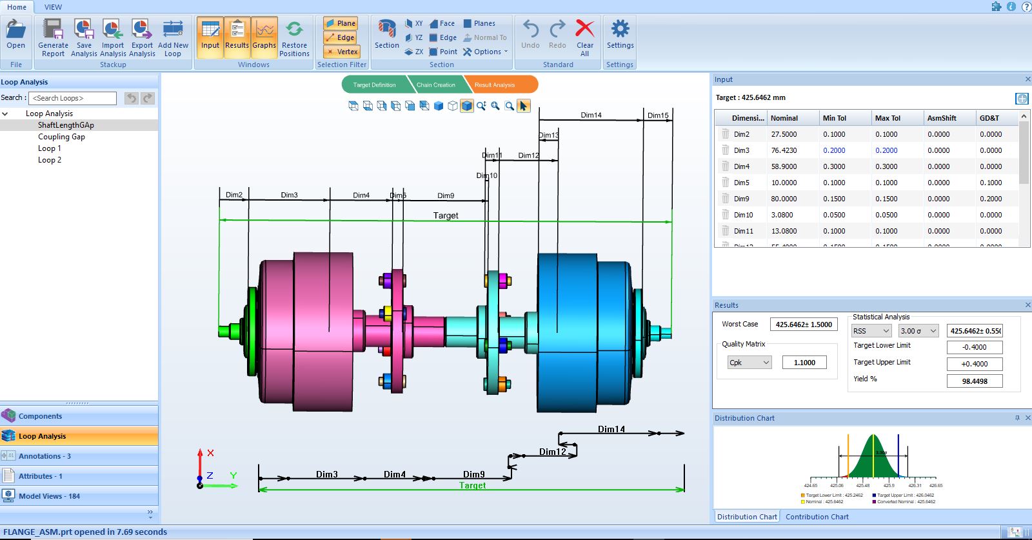This screenshot has height=540, width=1032.
Task: Toggle the Vertex selection filter
Action: (x=341, y=52)
